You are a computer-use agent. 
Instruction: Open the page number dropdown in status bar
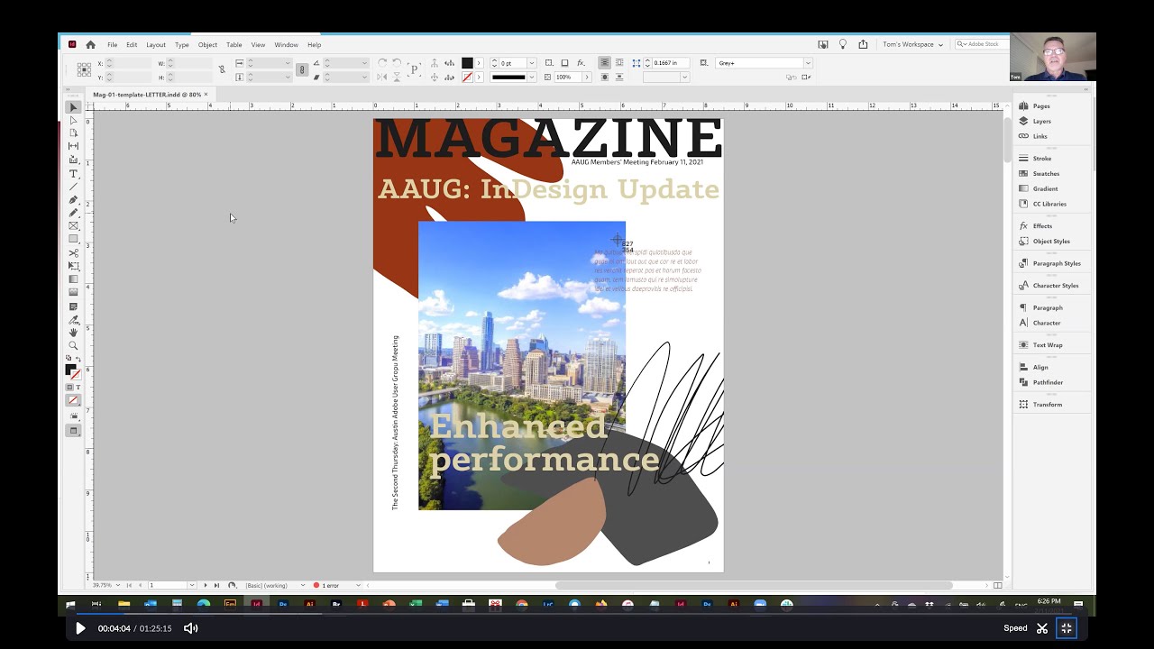click(x=191, y=586)
